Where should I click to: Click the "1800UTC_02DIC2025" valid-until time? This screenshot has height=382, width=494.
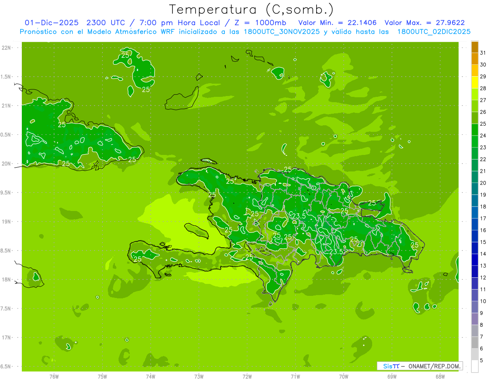coord(433,32)
